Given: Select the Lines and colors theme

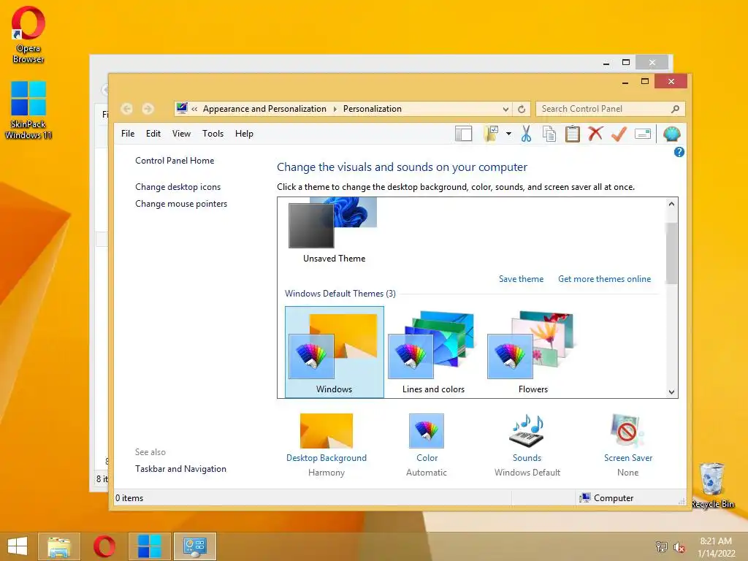Looking at the screenshot, I should pyautogui.click(x=433, y=352).
